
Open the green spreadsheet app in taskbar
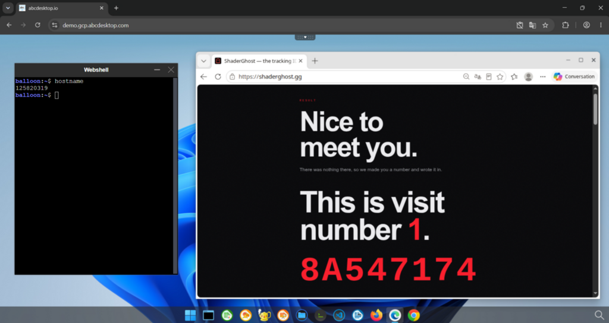click(227, 315)
